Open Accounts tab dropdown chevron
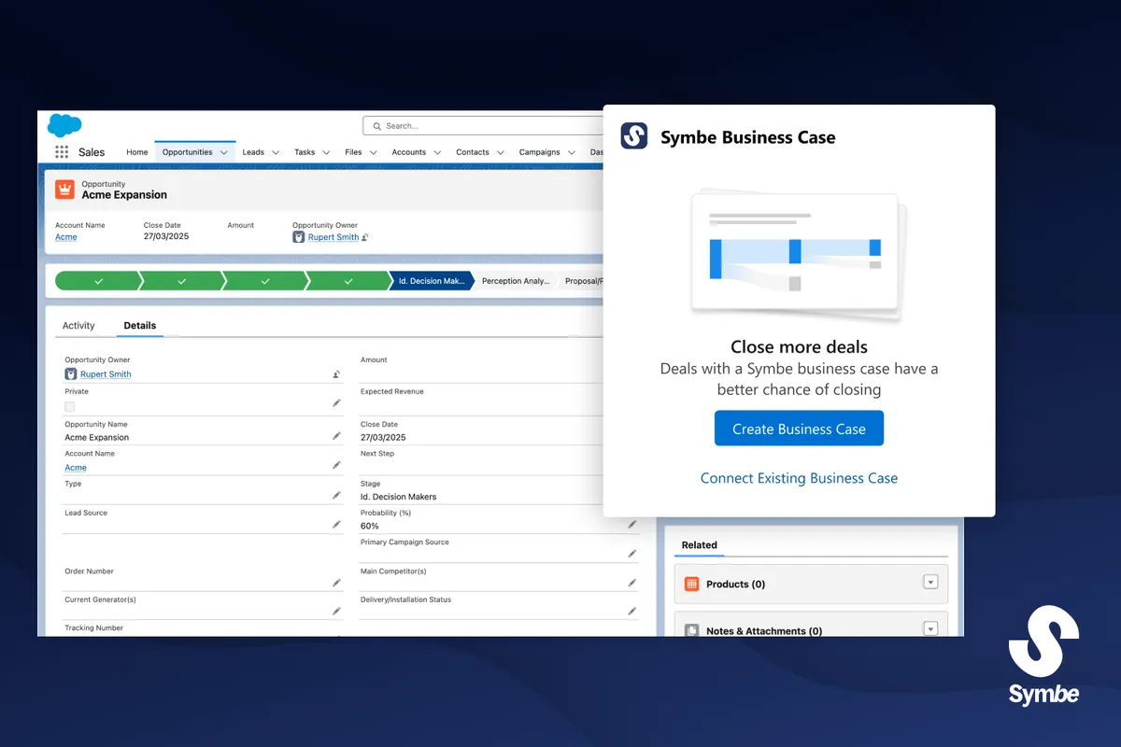Image resolution: width=1121 pixels, height=747 pixels. pyautogui.click(x=437, y=152)
